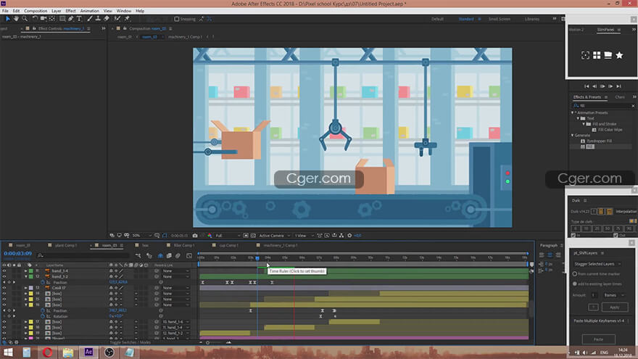Toggle eye visibility for hand_1-4 layer
Image resolution: width=638 pixels, height=359 pixels.
(4, 271)
